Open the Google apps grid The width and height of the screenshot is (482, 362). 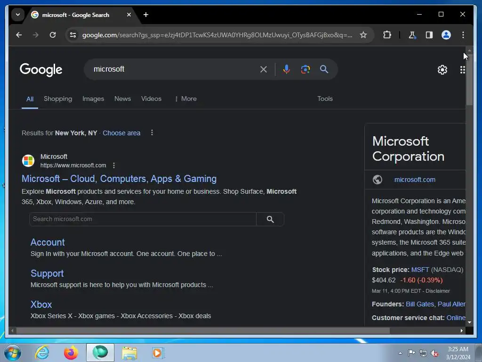(462, 70)
